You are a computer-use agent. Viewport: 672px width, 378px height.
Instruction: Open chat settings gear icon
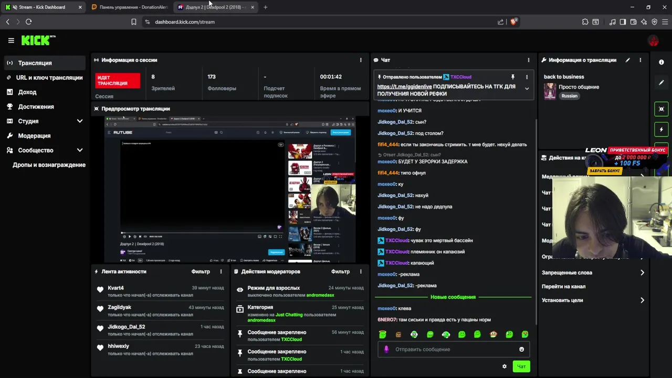(505, 366)
